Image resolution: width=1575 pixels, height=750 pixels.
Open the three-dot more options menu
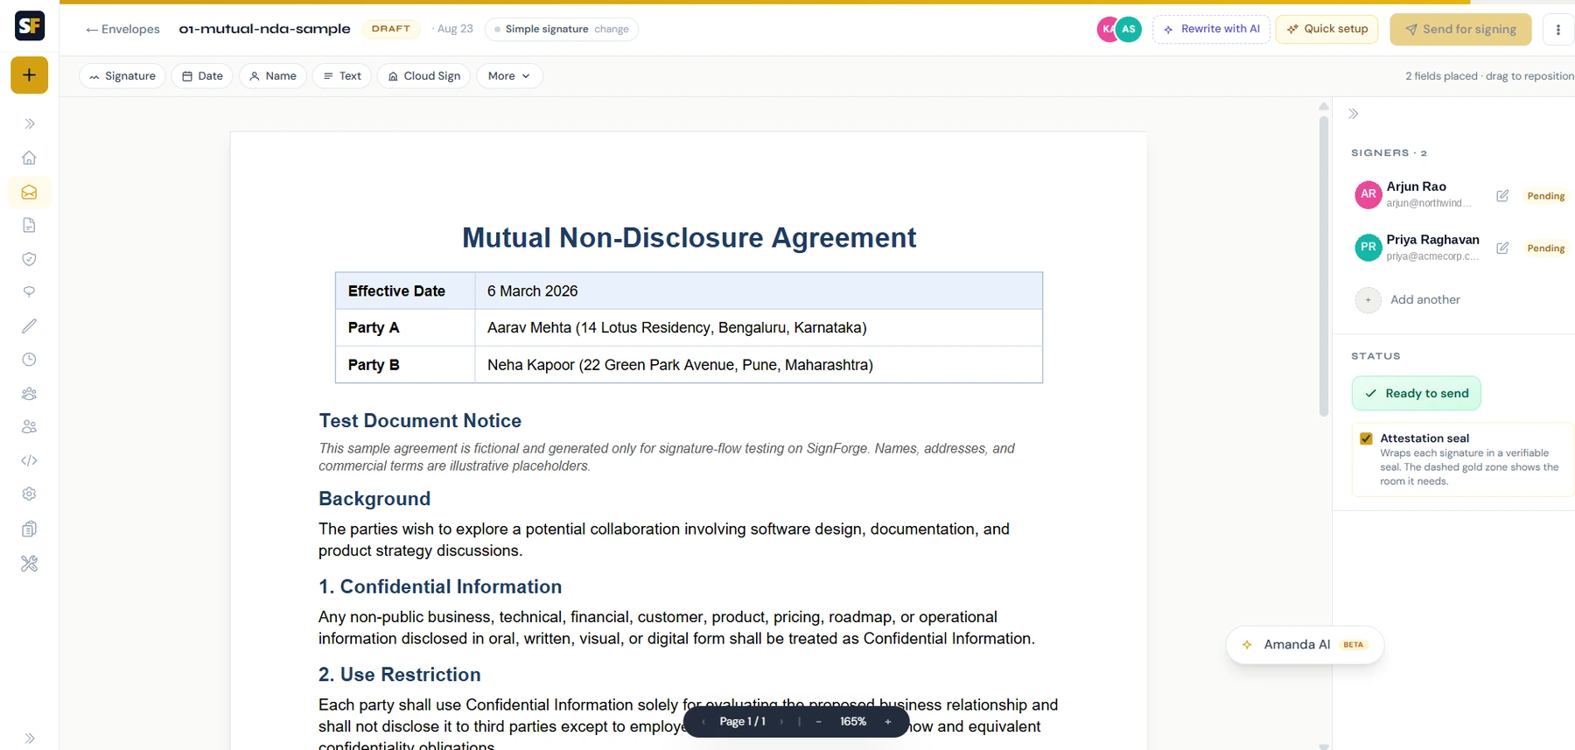pos(1558,29)
